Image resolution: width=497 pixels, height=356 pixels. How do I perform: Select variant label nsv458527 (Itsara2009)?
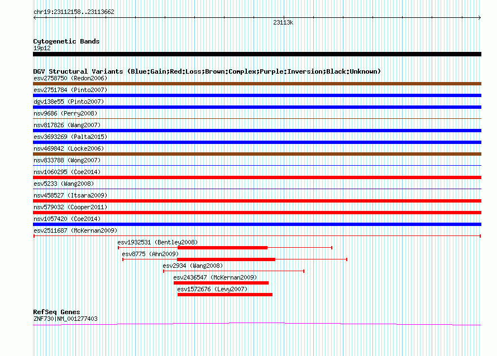70,195
